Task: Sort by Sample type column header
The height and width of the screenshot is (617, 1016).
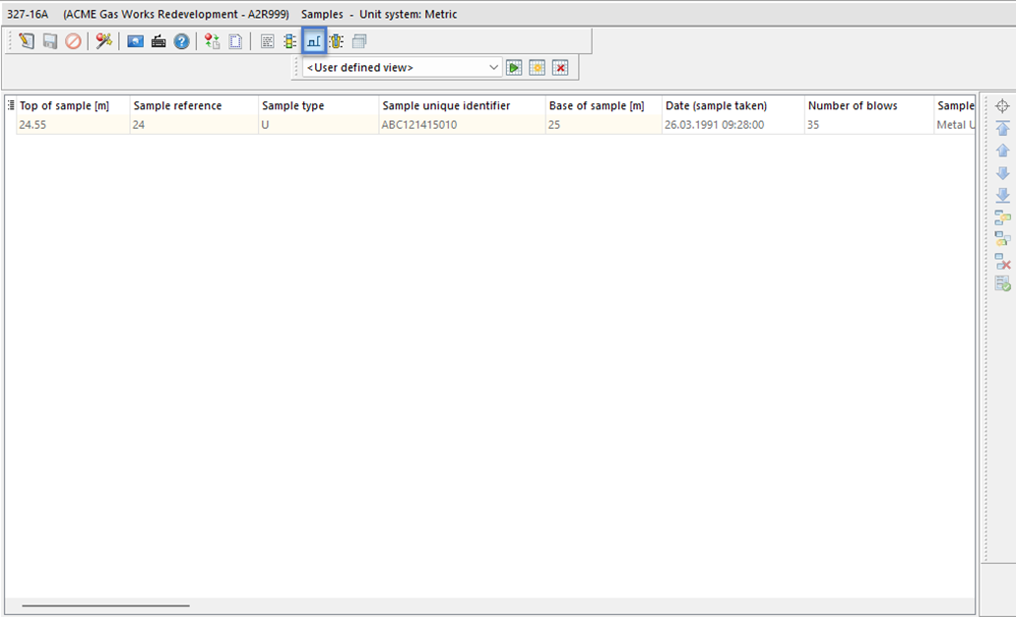Action: [x=317, y=106]
